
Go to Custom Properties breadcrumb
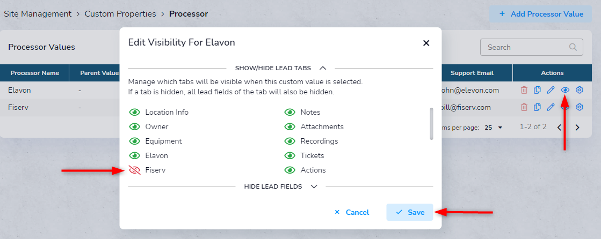[x=120, y=14]
